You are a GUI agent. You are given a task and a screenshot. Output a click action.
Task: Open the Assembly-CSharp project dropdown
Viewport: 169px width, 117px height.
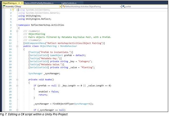click(60, 7)
